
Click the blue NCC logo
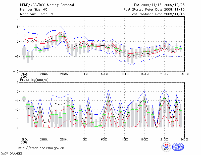178,147
